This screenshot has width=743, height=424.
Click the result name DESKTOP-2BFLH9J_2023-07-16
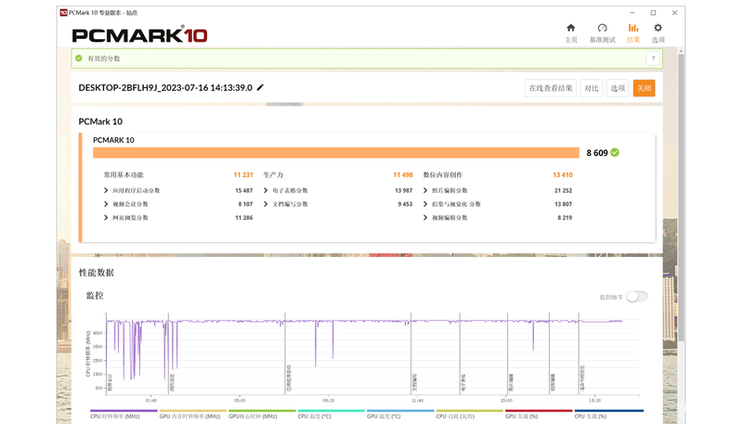[165, 87]
